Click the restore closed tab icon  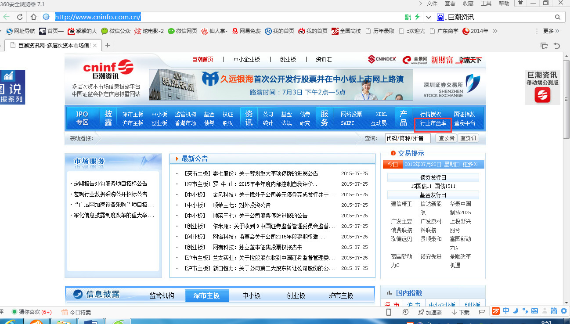557,46
